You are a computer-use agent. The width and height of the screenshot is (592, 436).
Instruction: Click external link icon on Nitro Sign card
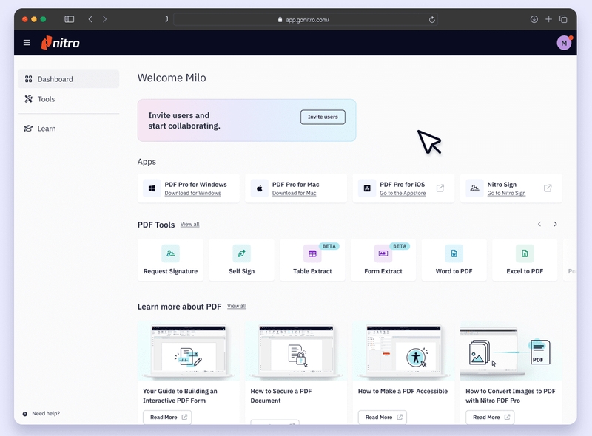pyautogui.click(x=548, y=188)
